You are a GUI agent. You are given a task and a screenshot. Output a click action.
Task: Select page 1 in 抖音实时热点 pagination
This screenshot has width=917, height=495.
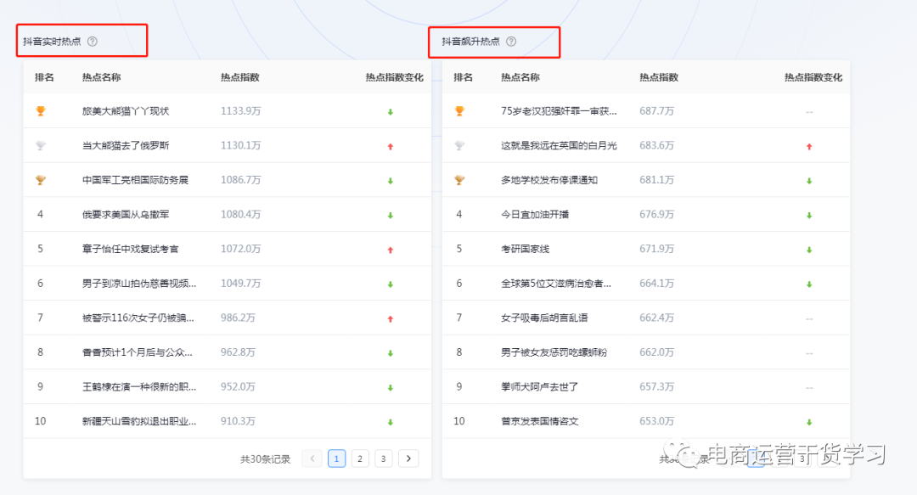tap(336, 458)
